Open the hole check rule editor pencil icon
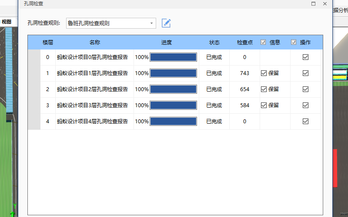 (x=166, y=23)
